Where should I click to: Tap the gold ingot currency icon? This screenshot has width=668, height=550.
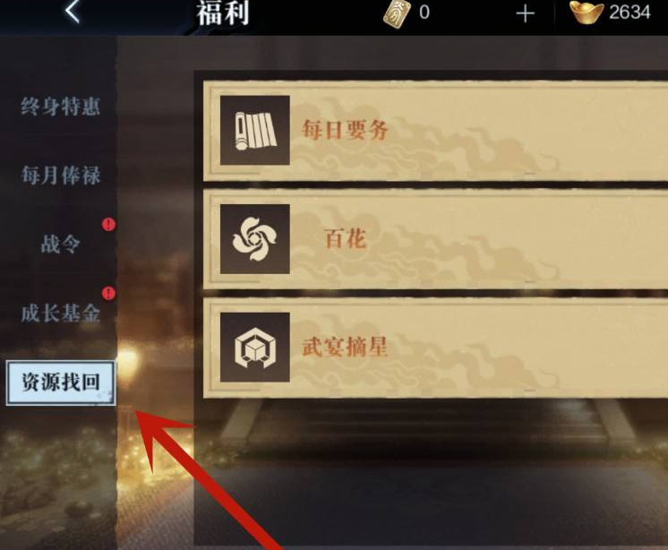click(587, 13)
